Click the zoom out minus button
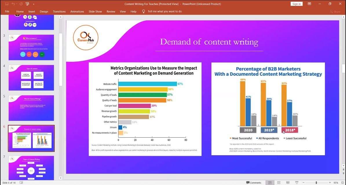Image resolution: width=346 pixels, height=185 pixels. point(303,183)
